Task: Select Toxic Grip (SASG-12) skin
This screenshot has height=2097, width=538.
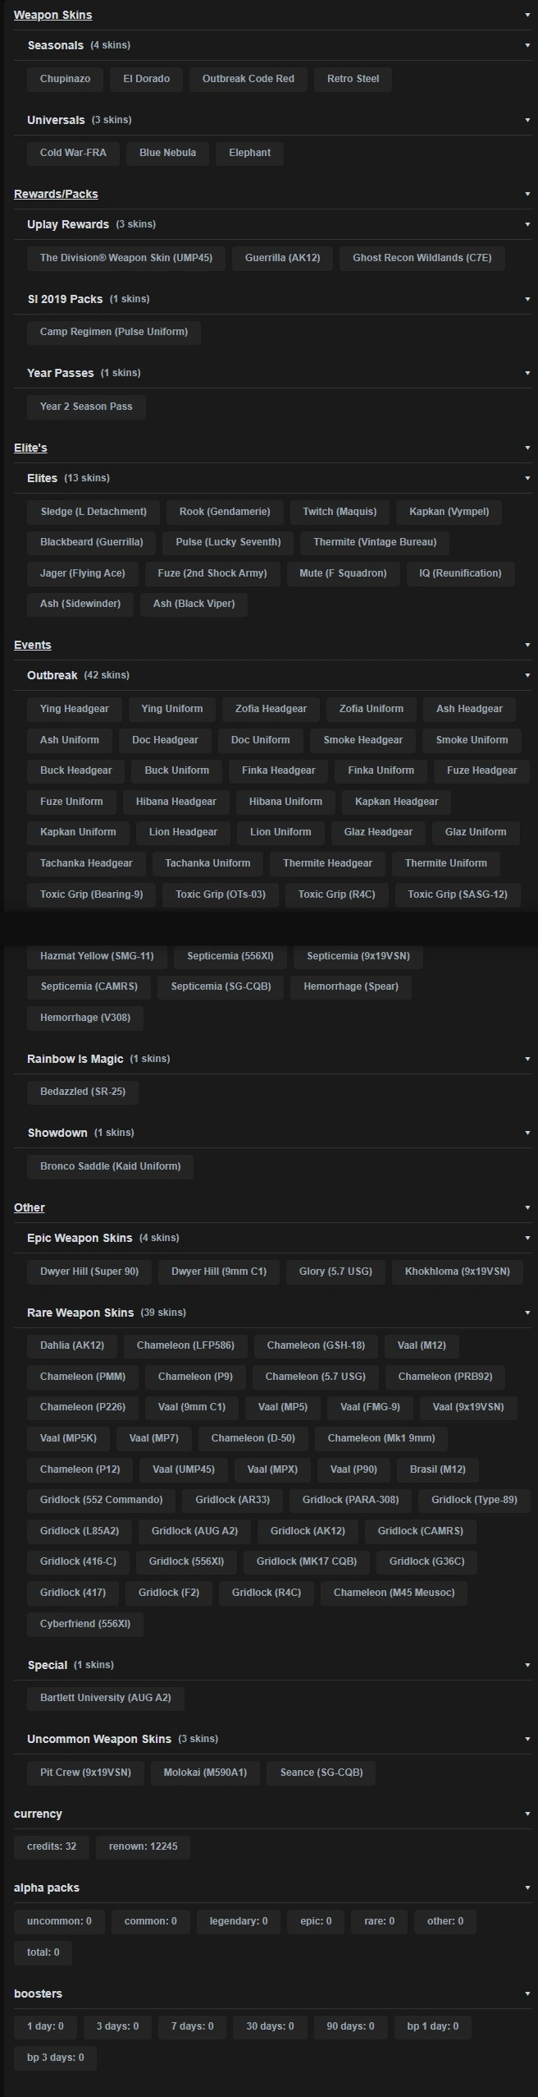Action: coord(458,894)
